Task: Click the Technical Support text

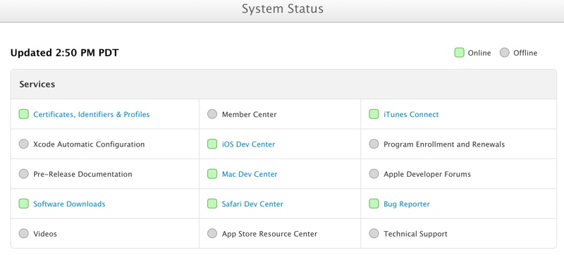Action: [x=415, y=234]
